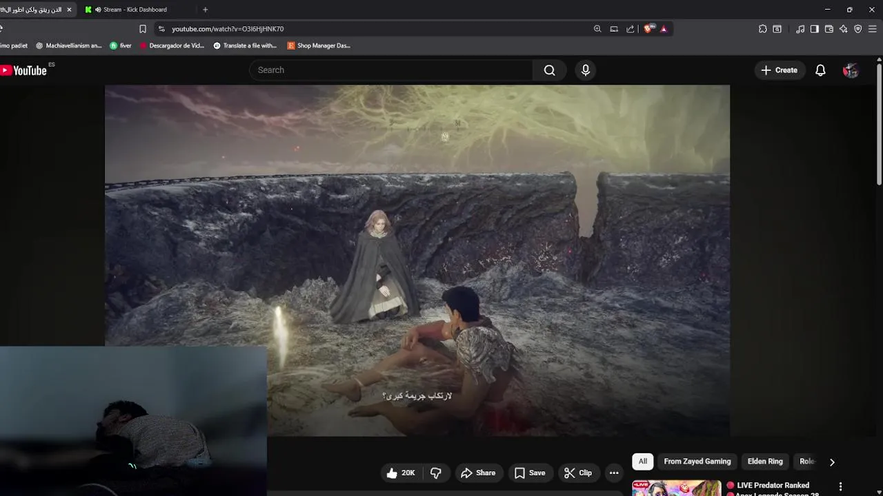Open the padlet bookmark
Image resolution: width=883 pixels, height=496 pixels.
(14, 45)
